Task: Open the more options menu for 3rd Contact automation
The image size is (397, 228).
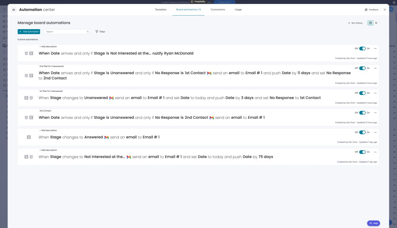Action: 375,113
